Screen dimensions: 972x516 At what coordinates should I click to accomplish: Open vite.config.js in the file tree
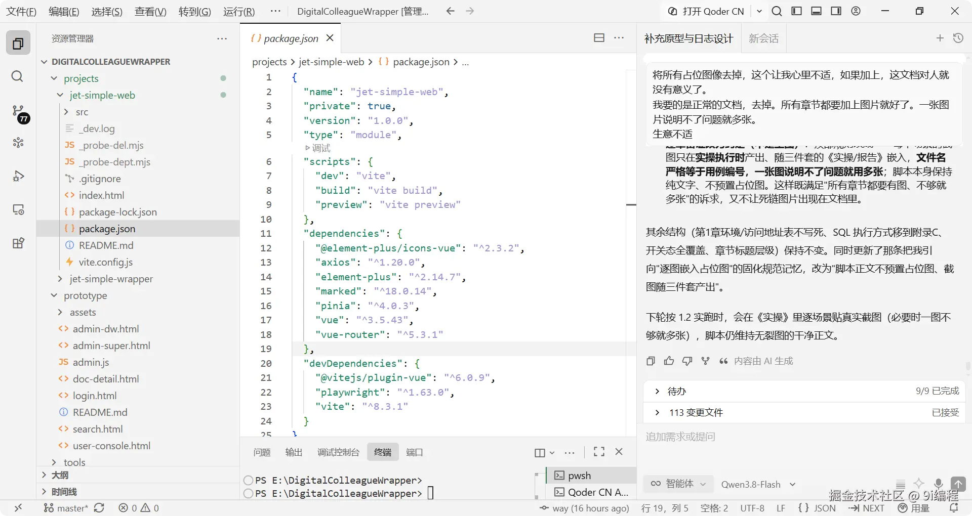tap(106, 262)
